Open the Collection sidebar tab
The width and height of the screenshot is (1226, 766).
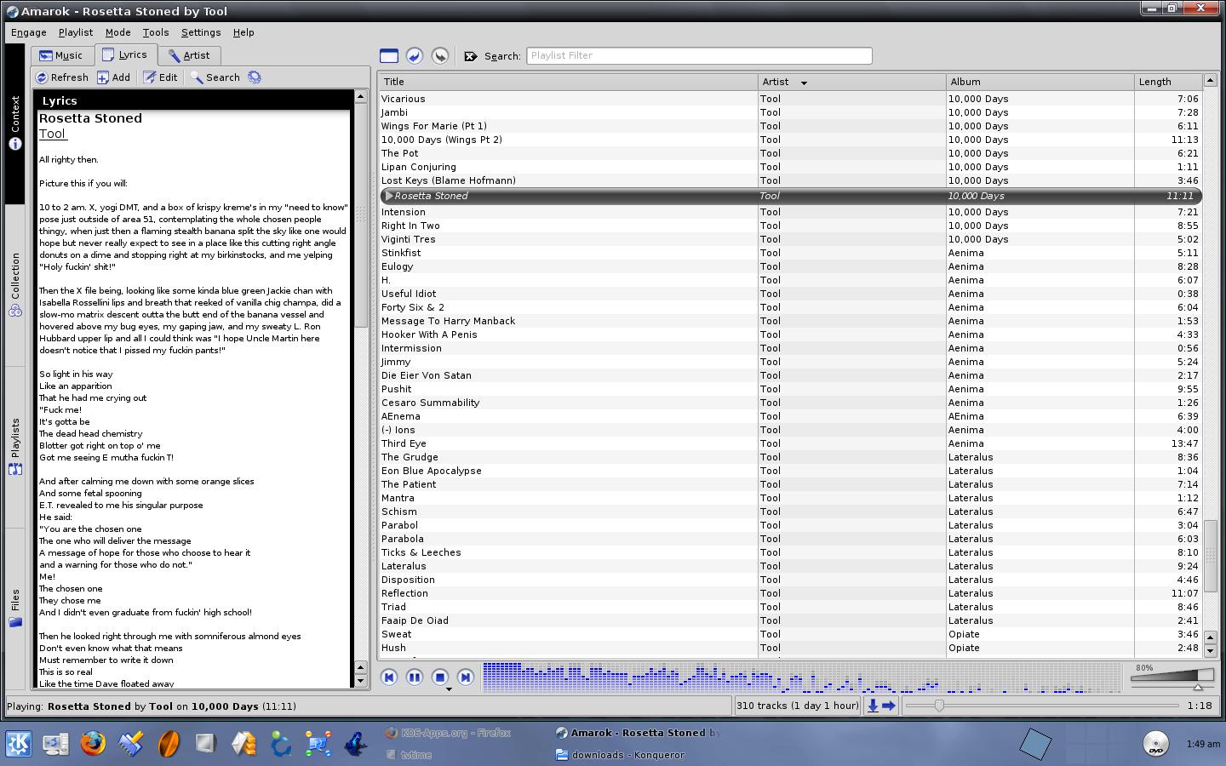[x=14, y=285]
